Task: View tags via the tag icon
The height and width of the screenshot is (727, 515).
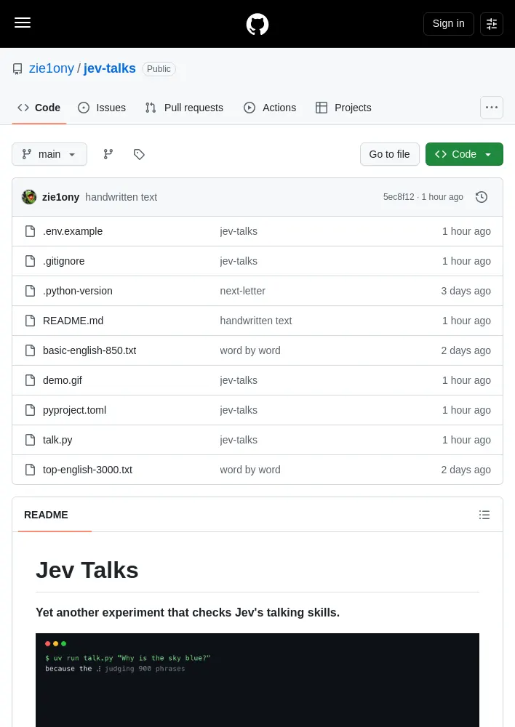Action: click(x=139, y=154)
